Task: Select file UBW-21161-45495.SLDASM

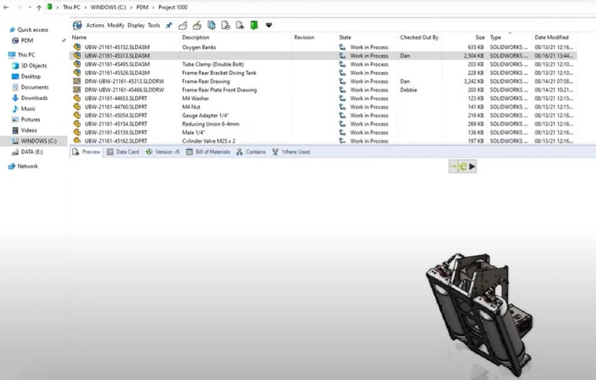Action: pyautogui.click(x=117, y=64)
